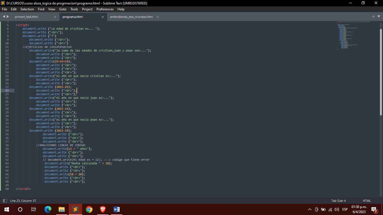383x215 pixels.
Task: Go to next tab with right arrow
Action: pyautogui.click(x=8, y=17)
